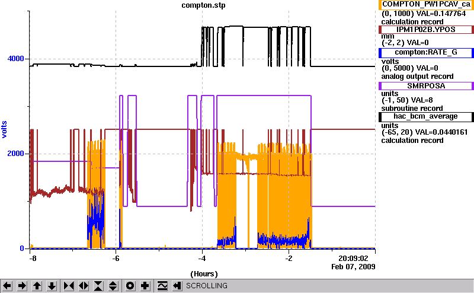Click the -2 hours x-axis label

click(x=289, y=259)
